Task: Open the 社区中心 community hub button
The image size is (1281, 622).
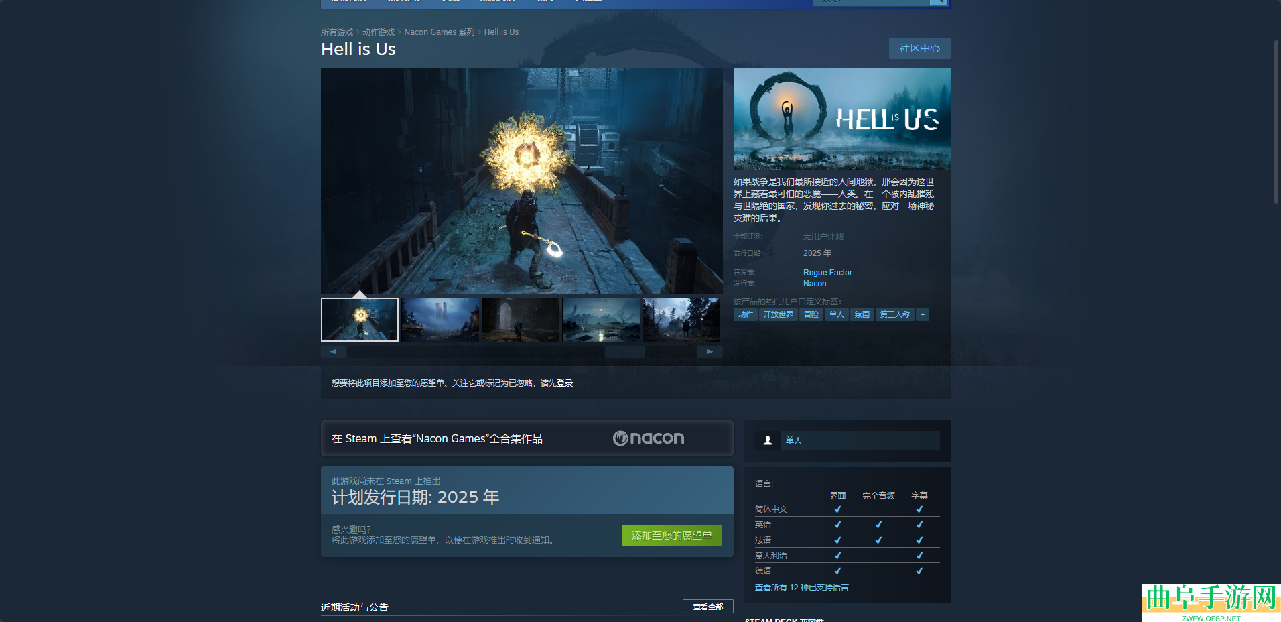Action: (919, 48)
